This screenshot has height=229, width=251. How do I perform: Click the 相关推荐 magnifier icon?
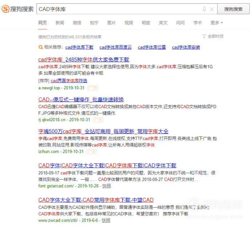coord(41,47)
